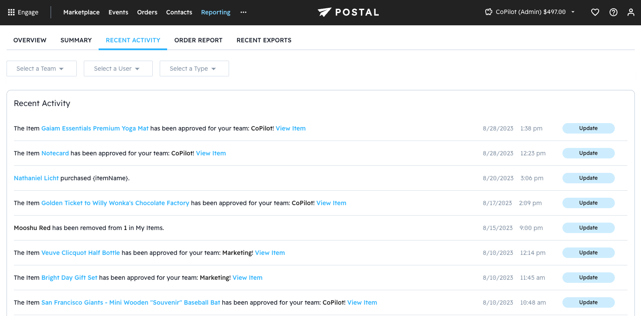
Task: Switch to the Order Report tab
Action: coord(198,40)
